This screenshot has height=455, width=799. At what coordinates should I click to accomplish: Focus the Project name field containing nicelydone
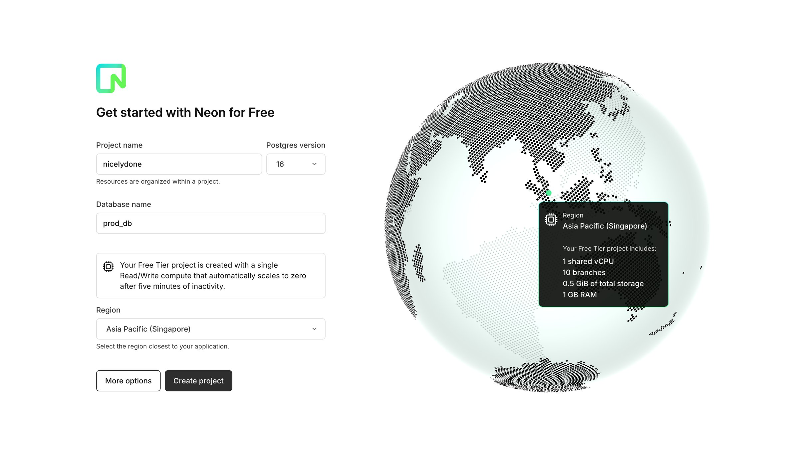coord(179,164)
